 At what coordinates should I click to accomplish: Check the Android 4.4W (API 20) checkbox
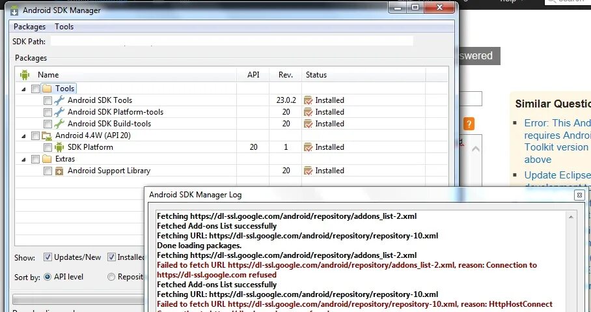[x=35, y=136]
